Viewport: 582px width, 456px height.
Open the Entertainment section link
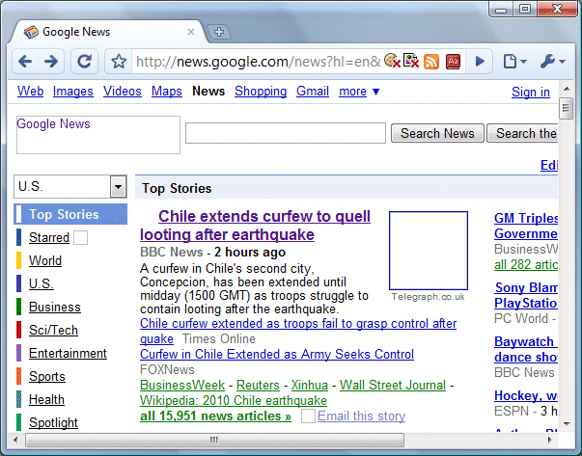[x=68, y=353]
